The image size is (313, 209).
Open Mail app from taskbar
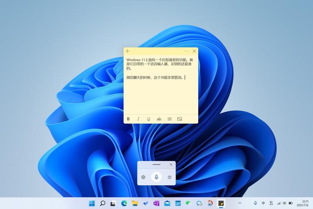(167, 203)
